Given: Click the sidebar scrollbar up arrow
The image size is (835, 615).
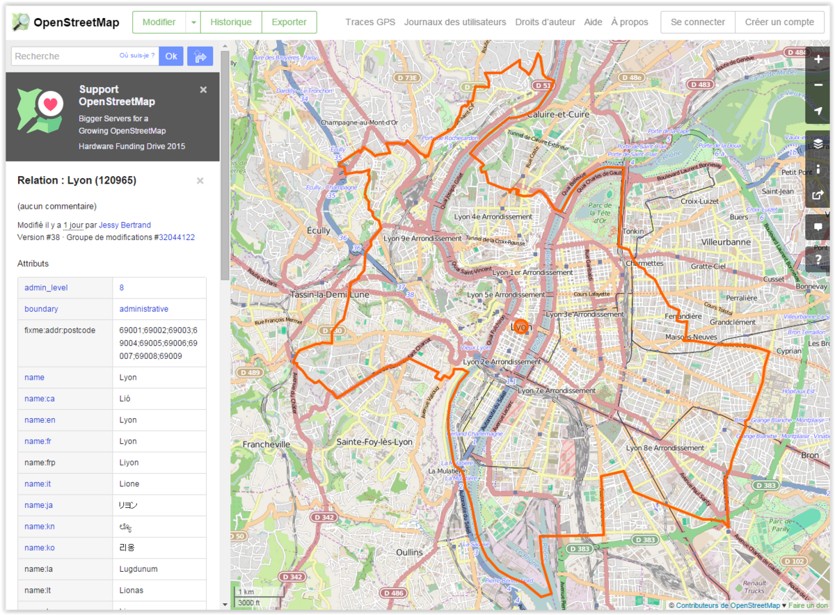Looking at the screenshot, I should 225,47.
